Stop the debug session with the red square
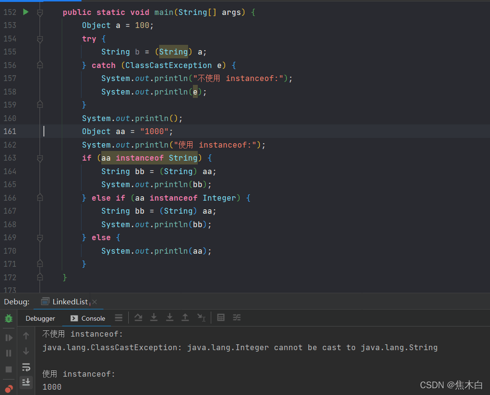This screenshot has width=490, height=395. pos(8,369)
